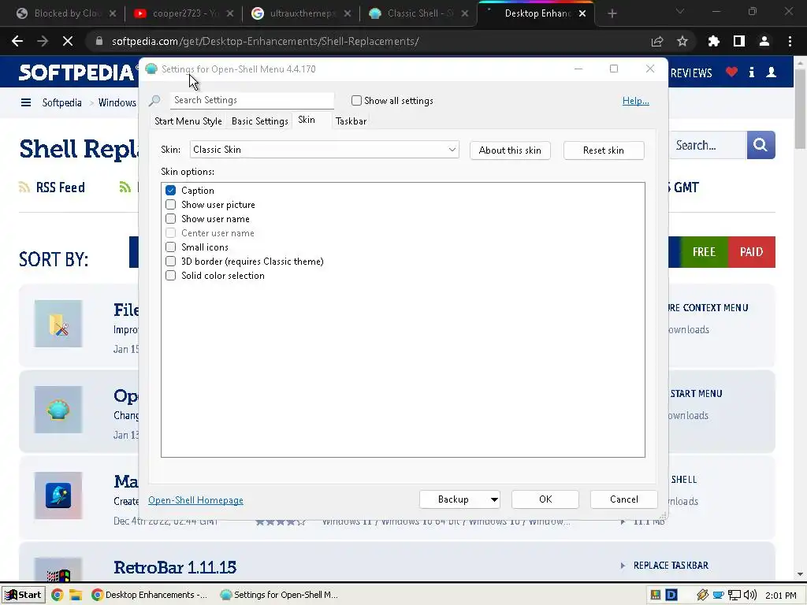Click the Reset skin button
The width and height of the screenshot is (807, 605).
tap(604, 150)
